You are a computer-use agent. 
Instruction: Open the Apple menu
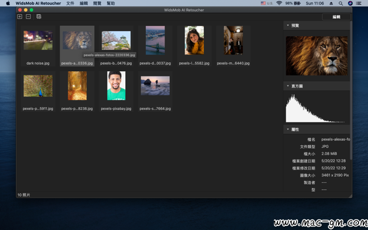point(8,4)
